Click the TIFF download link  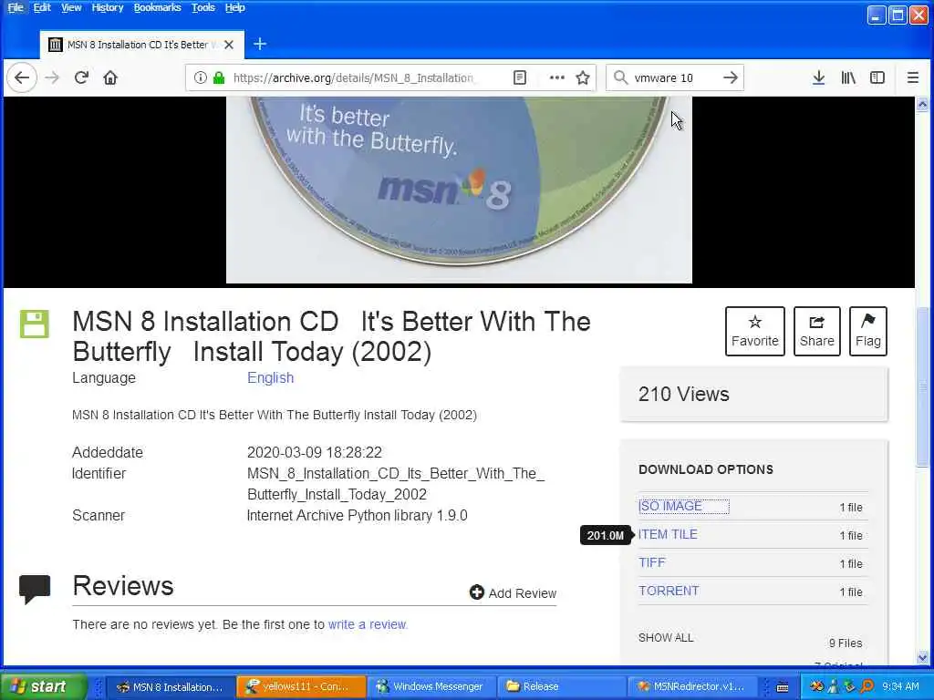[x=651, y=562]
